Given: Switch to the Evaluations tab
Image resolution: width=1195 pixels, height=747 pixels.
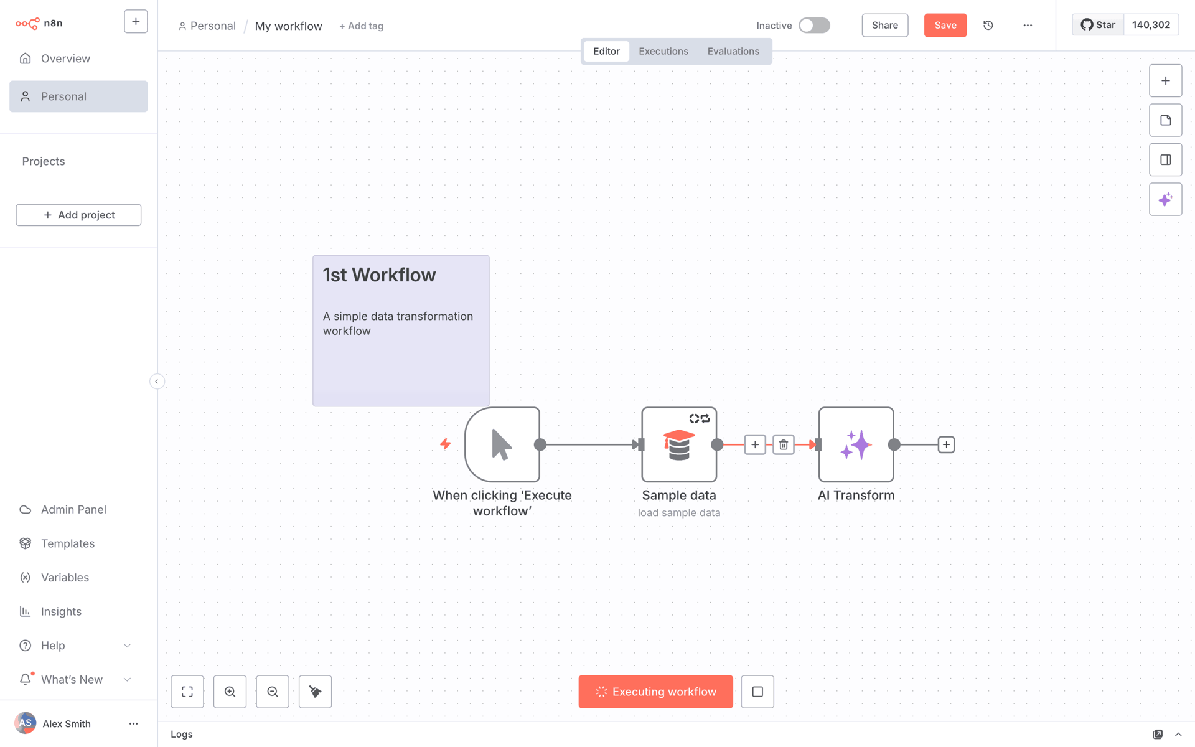Looking at the screenshot, I should 733,51.
